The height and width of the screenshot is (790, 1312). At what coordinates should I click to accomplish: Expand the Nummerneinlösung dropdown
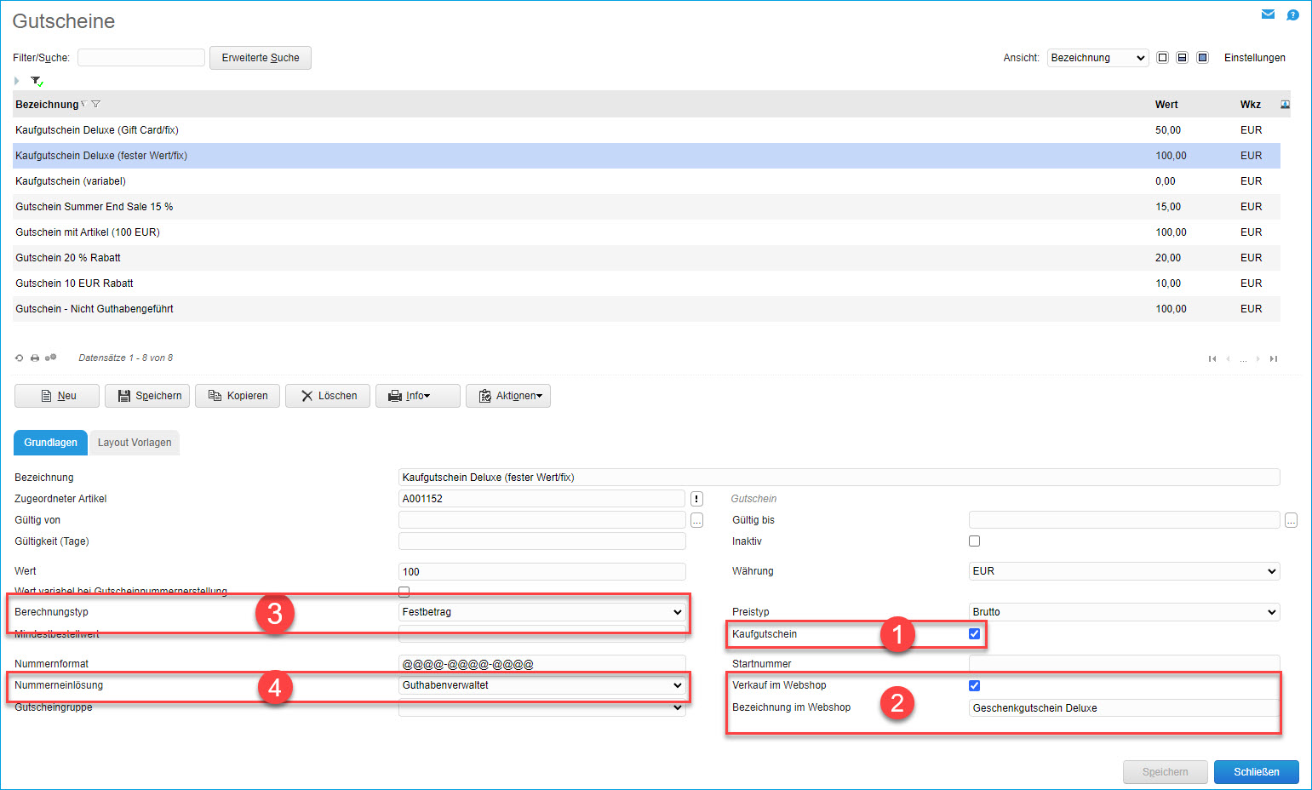[x=541, y=685]
